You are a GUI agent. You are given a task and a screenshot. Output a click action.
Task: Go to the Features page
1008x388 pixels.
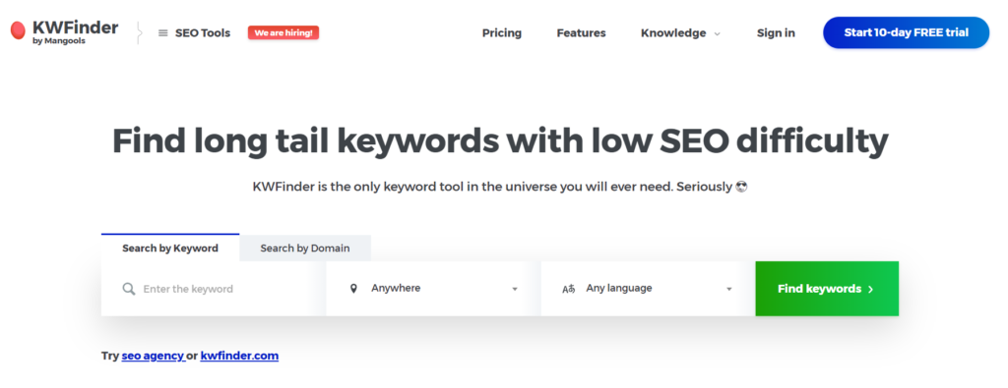[581, 32]
